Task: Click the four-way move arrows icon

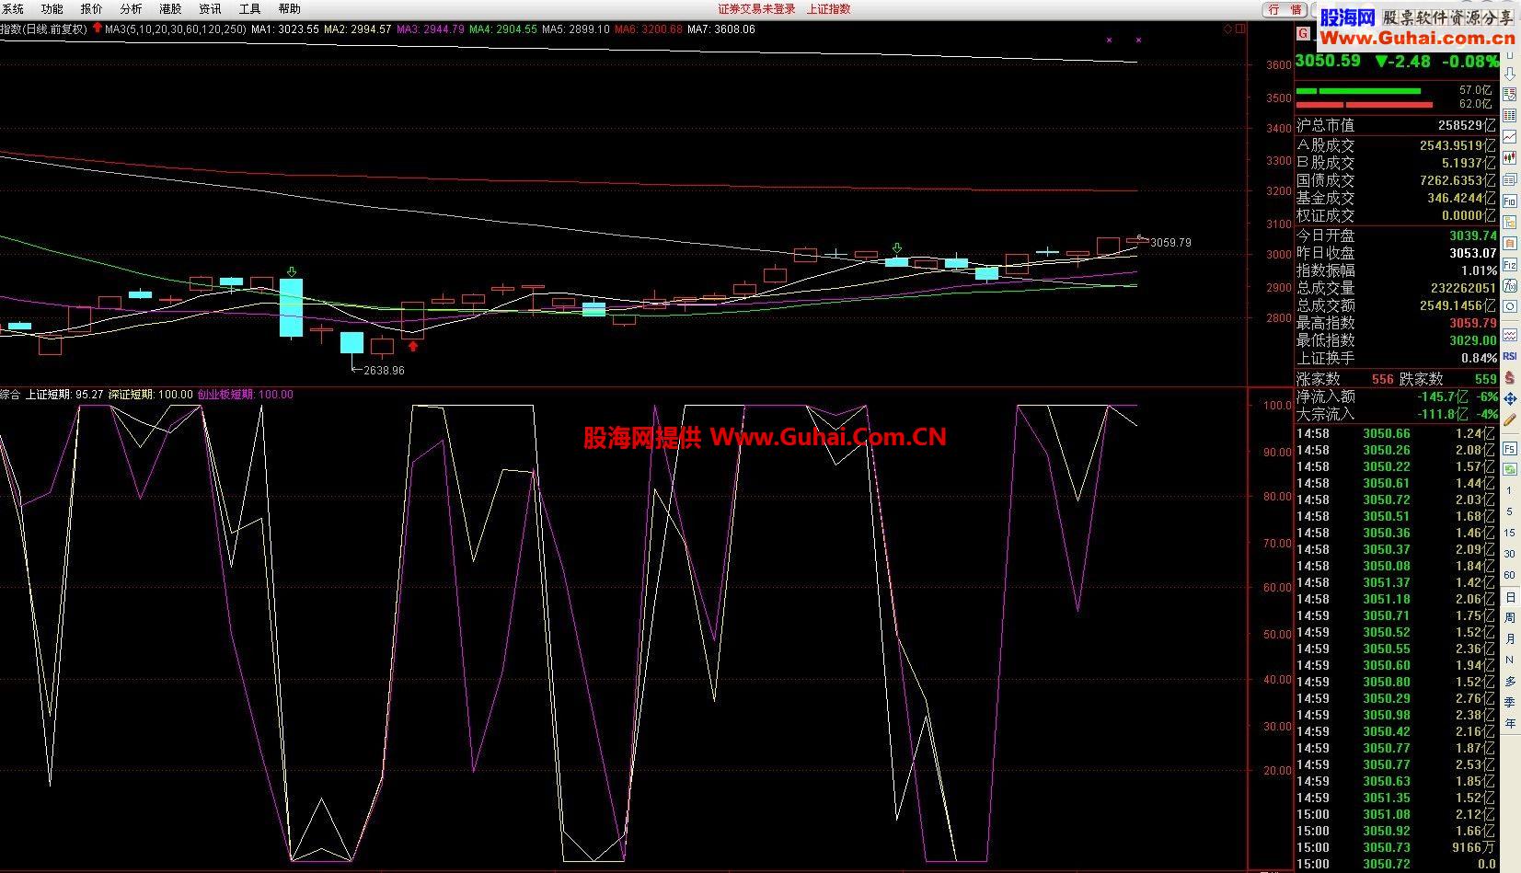Action: (x=1510, y=398)
